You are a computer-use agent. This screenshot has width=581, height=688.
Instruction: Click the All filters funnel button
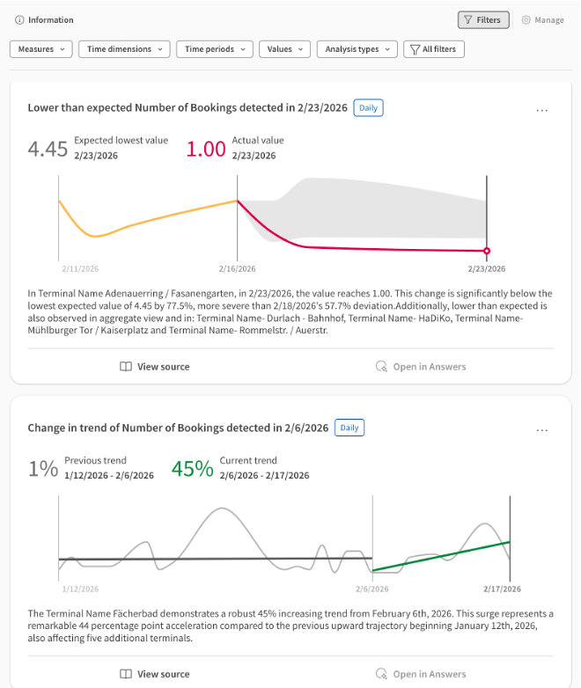tap(433, 49)
